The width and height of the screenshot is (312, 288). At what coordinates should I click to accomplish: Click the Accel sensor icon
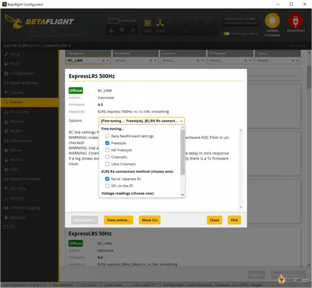[160, 23]
